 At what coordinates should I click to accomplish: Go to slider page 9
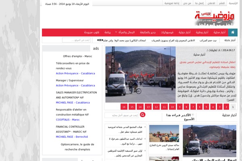(180, 107)
